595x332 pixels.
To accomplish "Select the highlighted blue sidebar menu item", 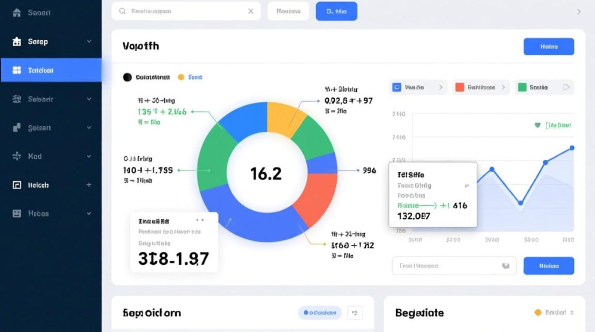I will (51, 70).
